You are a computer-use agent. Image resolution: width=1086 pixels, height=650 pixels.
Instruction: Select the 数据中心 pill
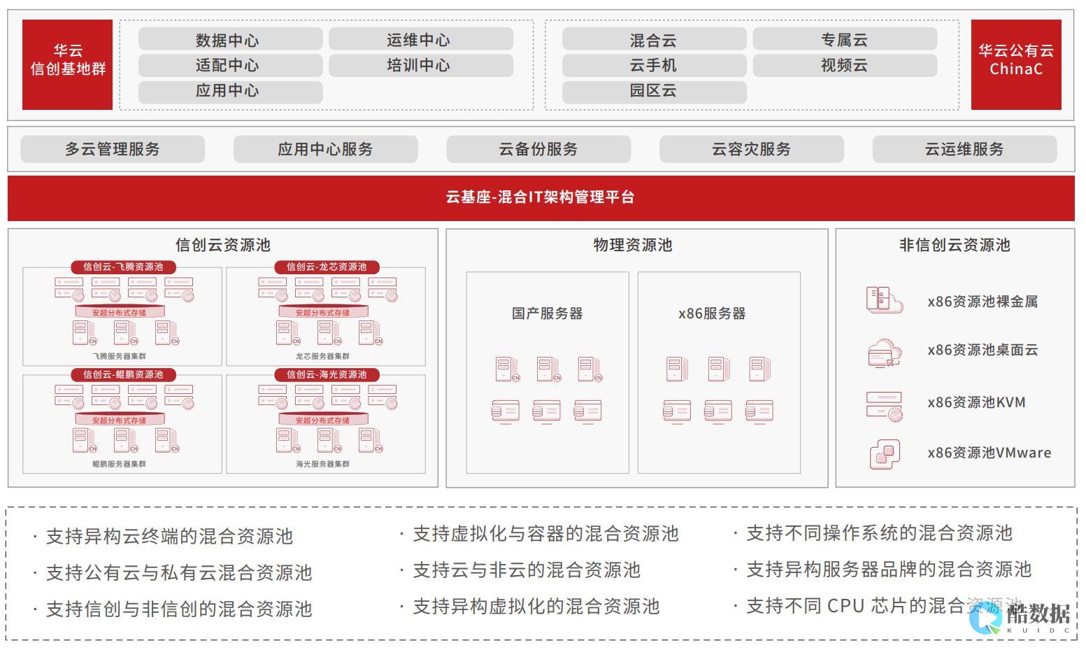[x=230, y=40]
